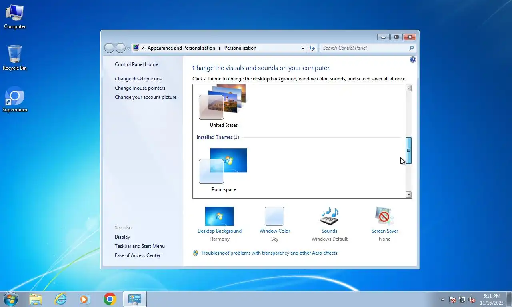Launch Internet Explorer from taskbar
The image size is (512, 307).
pos(60,299)
